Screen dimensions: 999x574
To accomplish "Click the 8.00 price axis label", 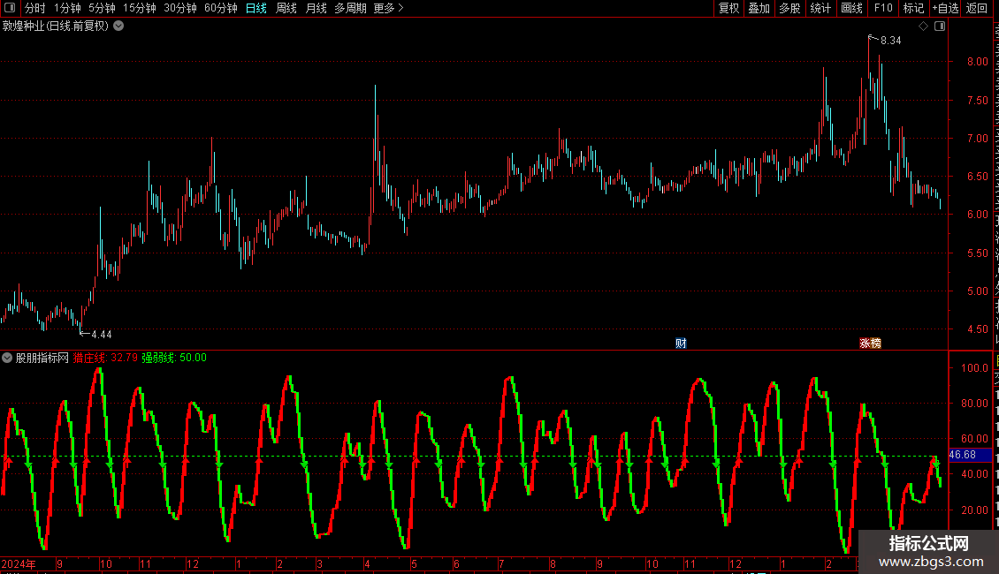I will (977, 62).
